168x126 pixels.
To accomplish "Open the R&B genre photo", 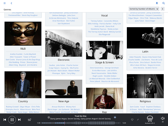I will pyautogui.click(x=23, y=34).
